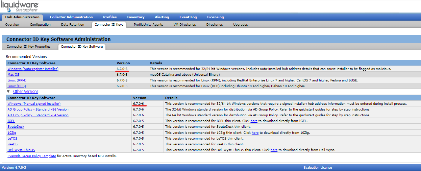Select the Overview sub-tab
This screenshot has width=421, height=171.
[12, 25]
